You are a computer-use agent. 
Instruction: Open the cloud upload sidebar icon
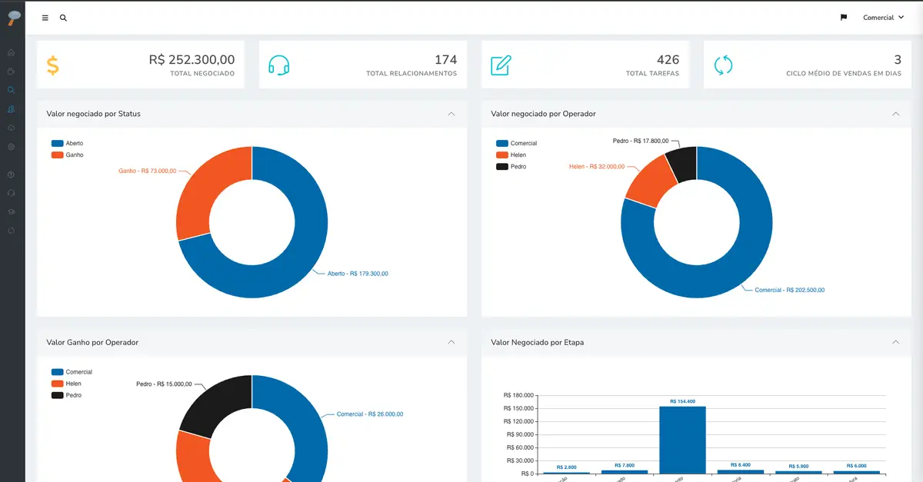12,128
